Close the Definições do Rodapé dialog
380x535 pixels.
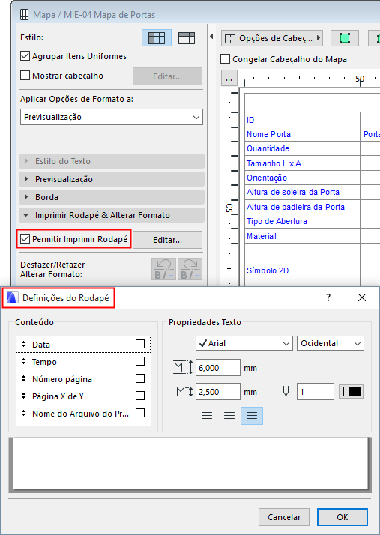click(x=362, y=297)
